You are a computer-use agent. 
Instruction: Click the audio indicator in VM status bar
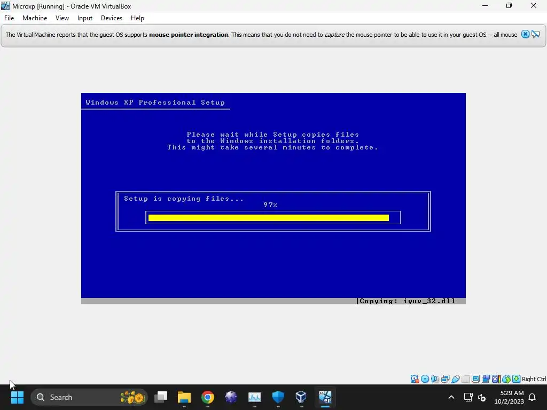click(x=435, y=379)
